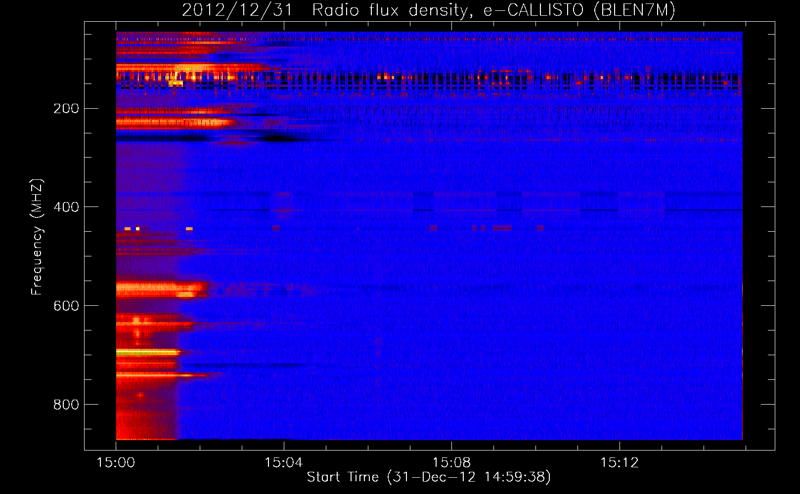The width and height of the screenshot is (800, 494).
Task: Click the 800 frequency tick label
Action: pyautogui.click(x=66, y=405)
